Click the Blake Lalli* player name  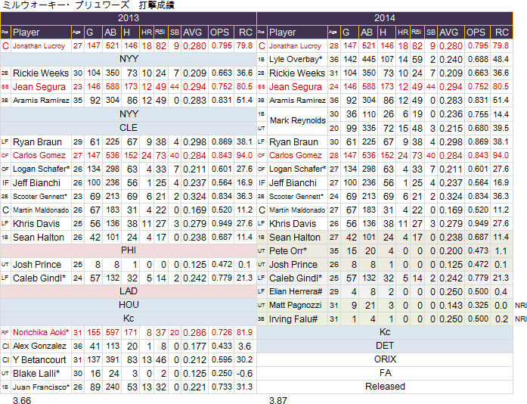click(x=36, y=374)
